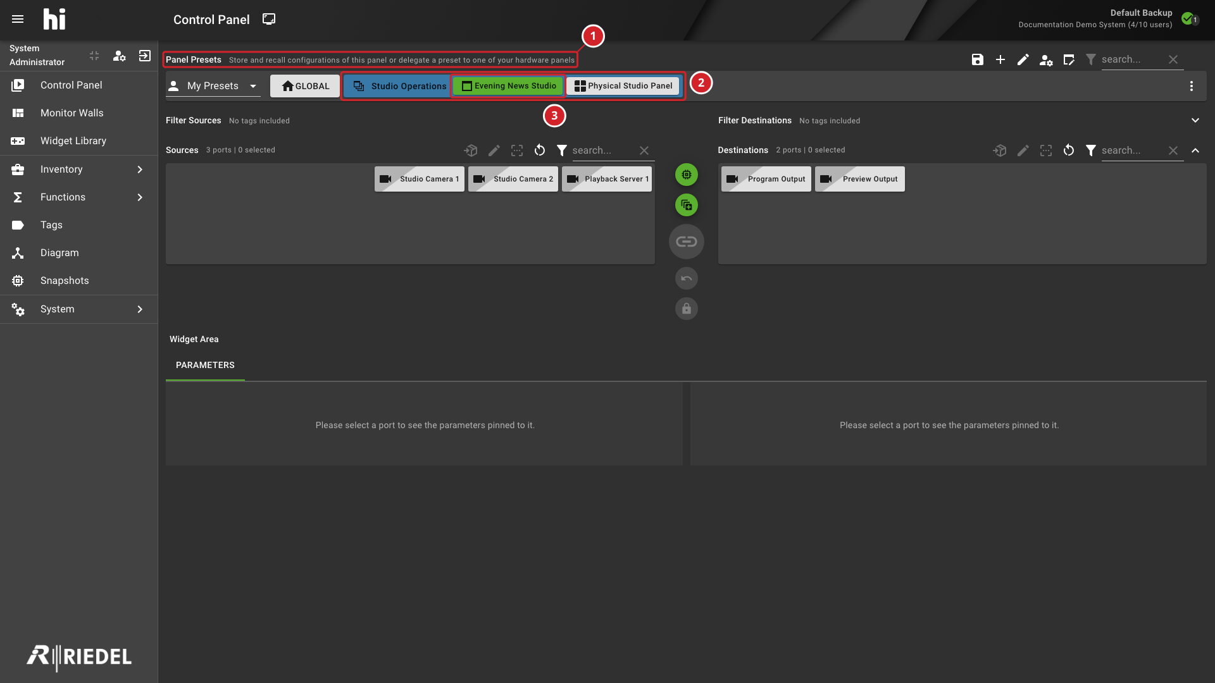Add a new panel preset with plus icon
Viewport: 1215px width, 683px height.
[1000, 59]
